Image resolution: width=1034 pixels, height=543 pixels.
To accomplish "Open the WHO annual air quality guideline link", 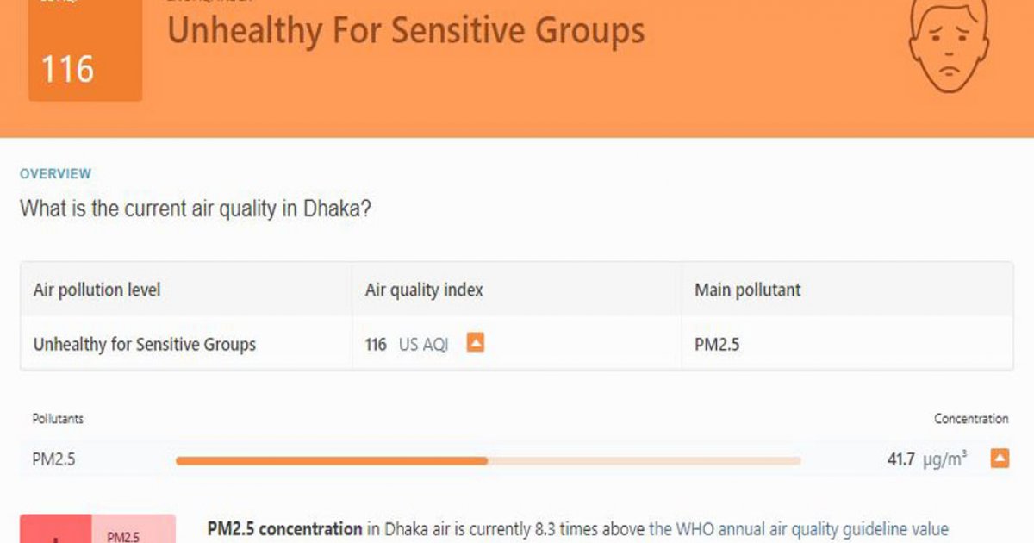I will click(x=798, y=529).
